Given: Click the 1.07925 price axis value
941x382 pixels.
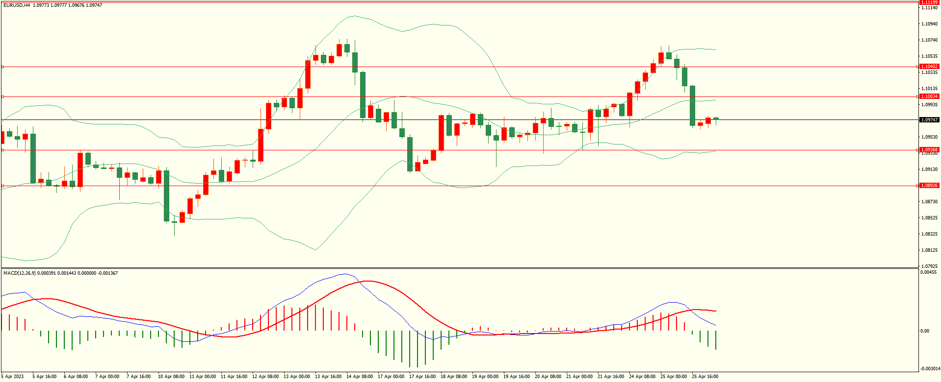Looking at the screenshot, I should tap(930, 266).
